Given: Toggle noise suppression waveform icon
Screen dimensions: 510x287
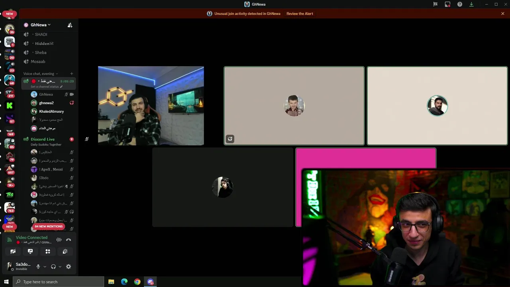Looking at the screenshot, I should coord(59,240).
